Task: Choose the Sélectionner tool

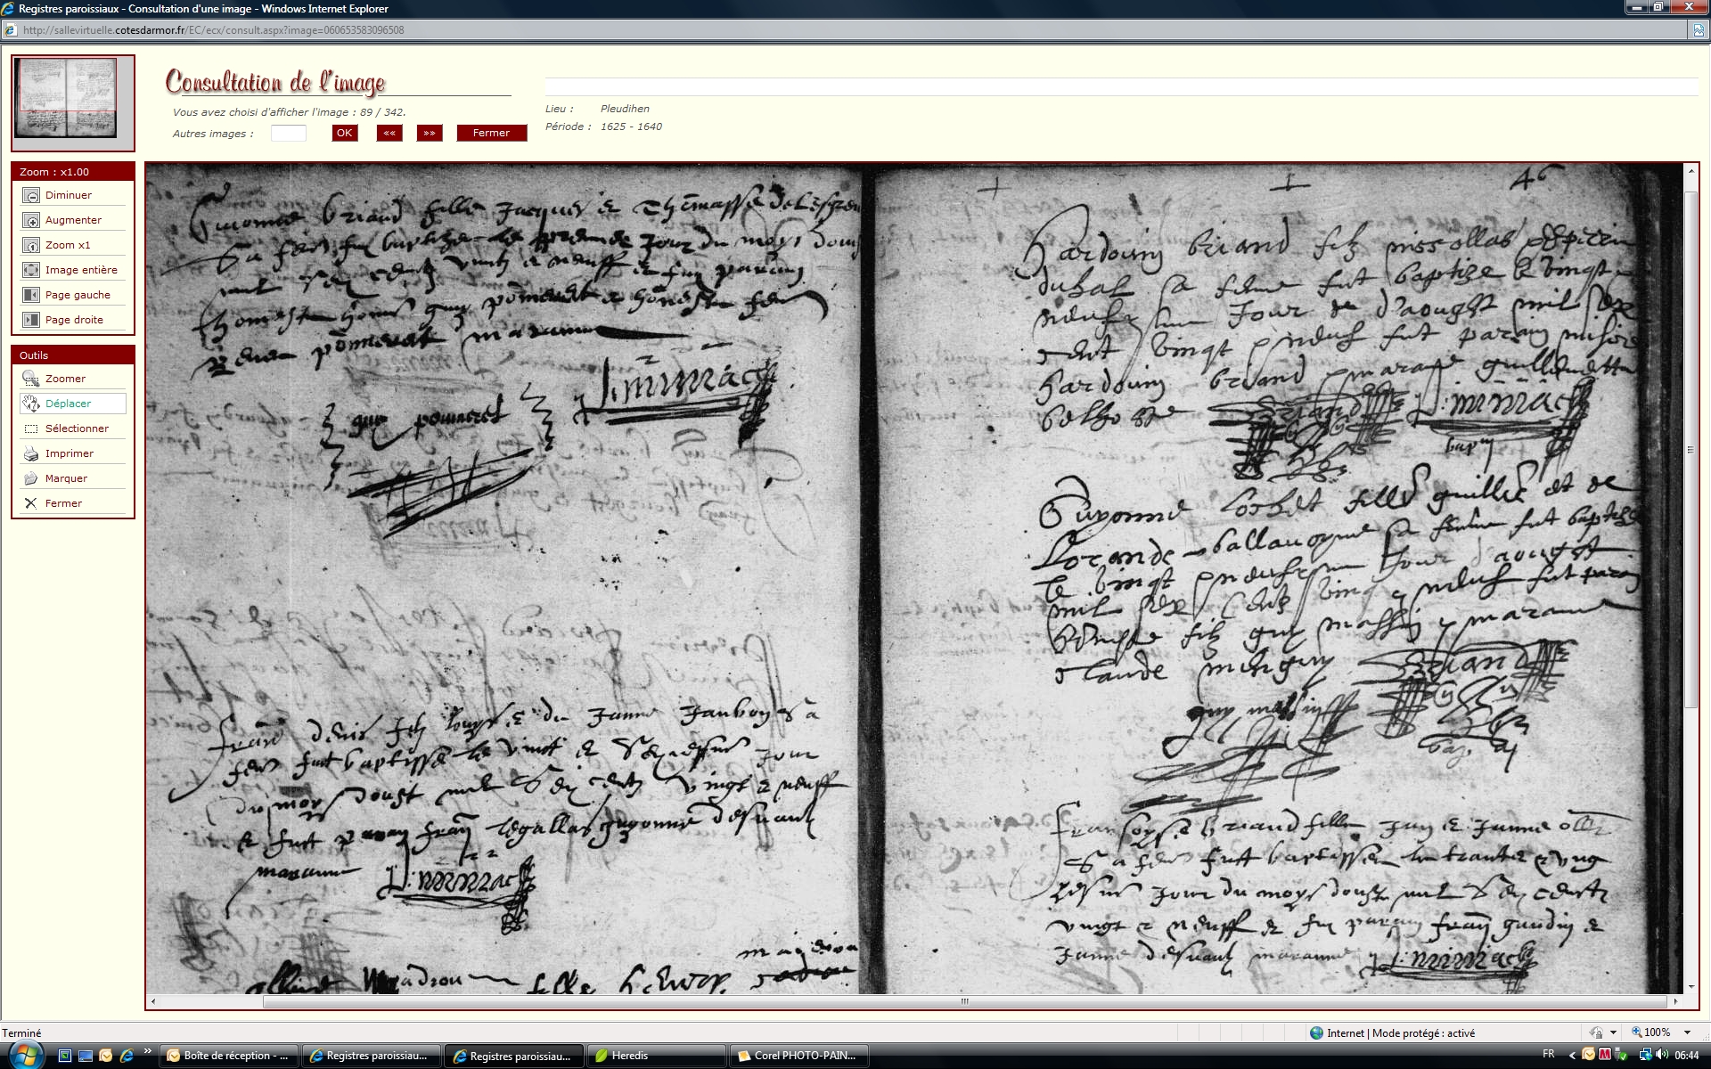Action: click(31, 428)
